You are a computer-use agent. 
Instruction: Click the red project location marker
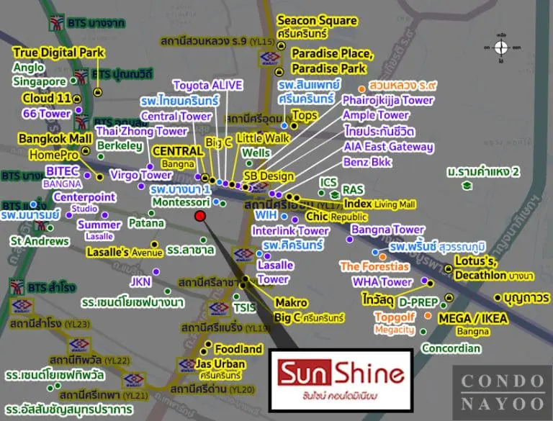200,216
